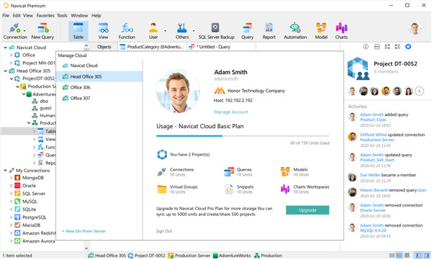
Task: Toggle the right pane icon in status bar
Action: [427, 255]
